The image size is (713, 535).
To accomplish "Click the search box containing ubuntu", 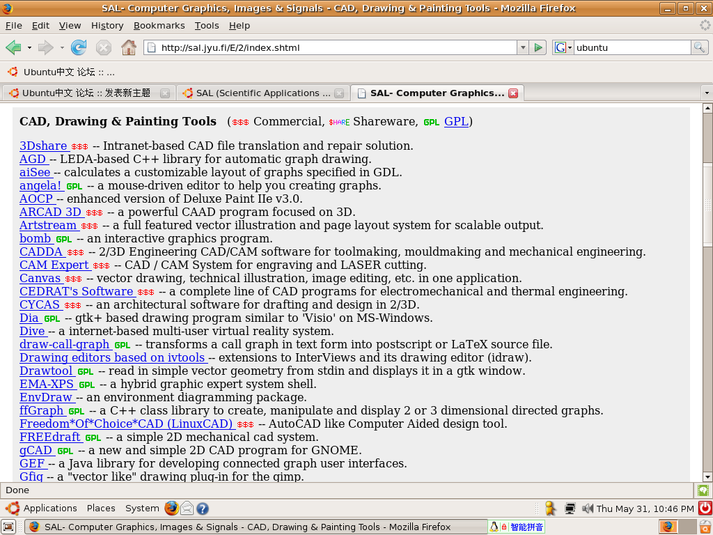I will [x=632, y=47].
